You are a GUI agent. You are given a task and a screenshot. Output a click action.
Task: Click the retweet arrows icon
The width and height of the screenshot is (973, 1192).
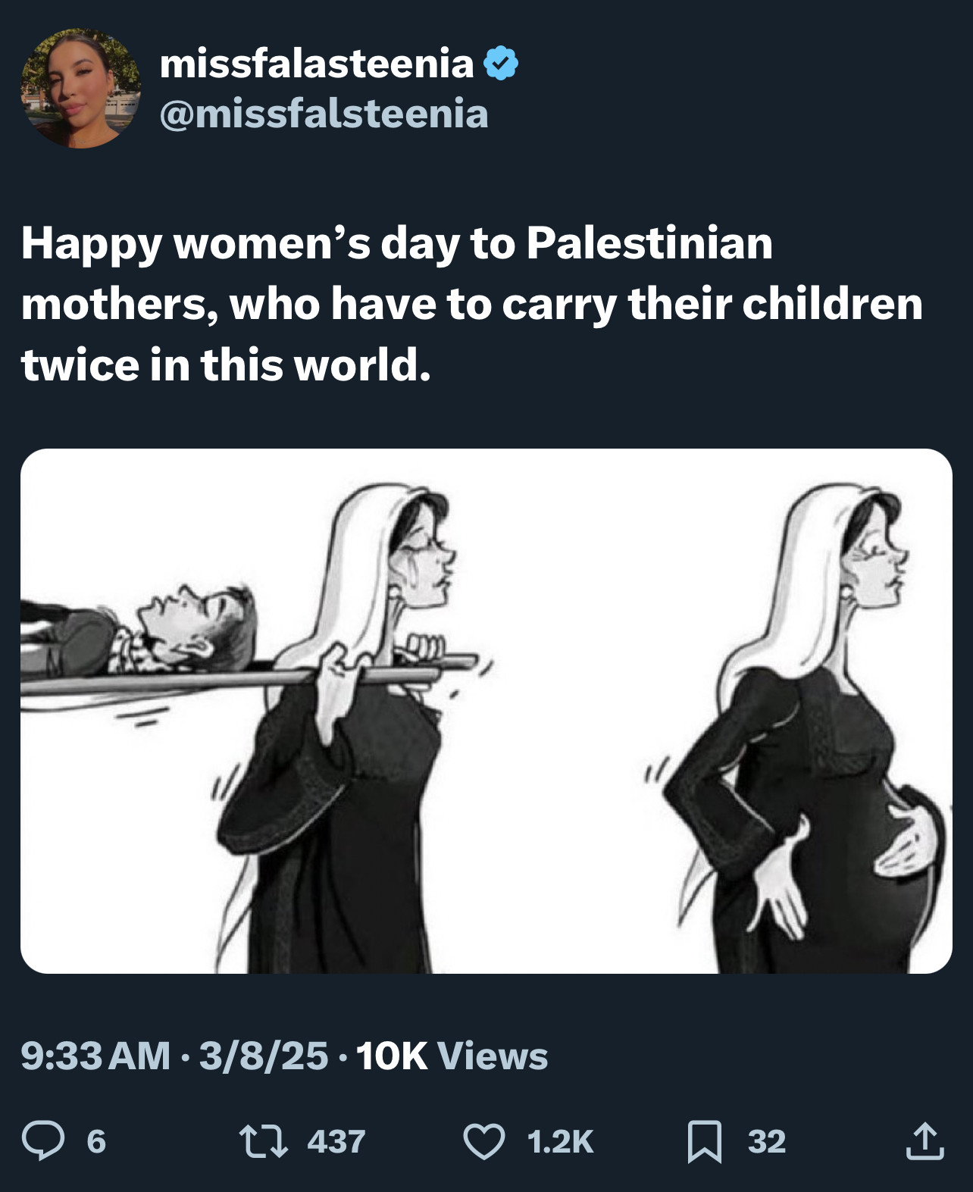[x=263, y=1141]
